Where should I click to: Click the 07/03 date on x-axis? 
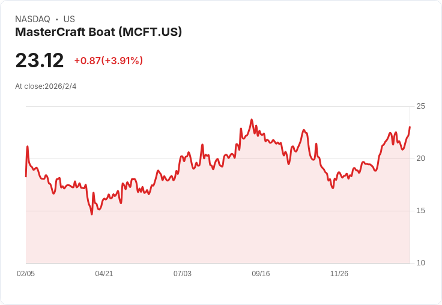(183, 274)
